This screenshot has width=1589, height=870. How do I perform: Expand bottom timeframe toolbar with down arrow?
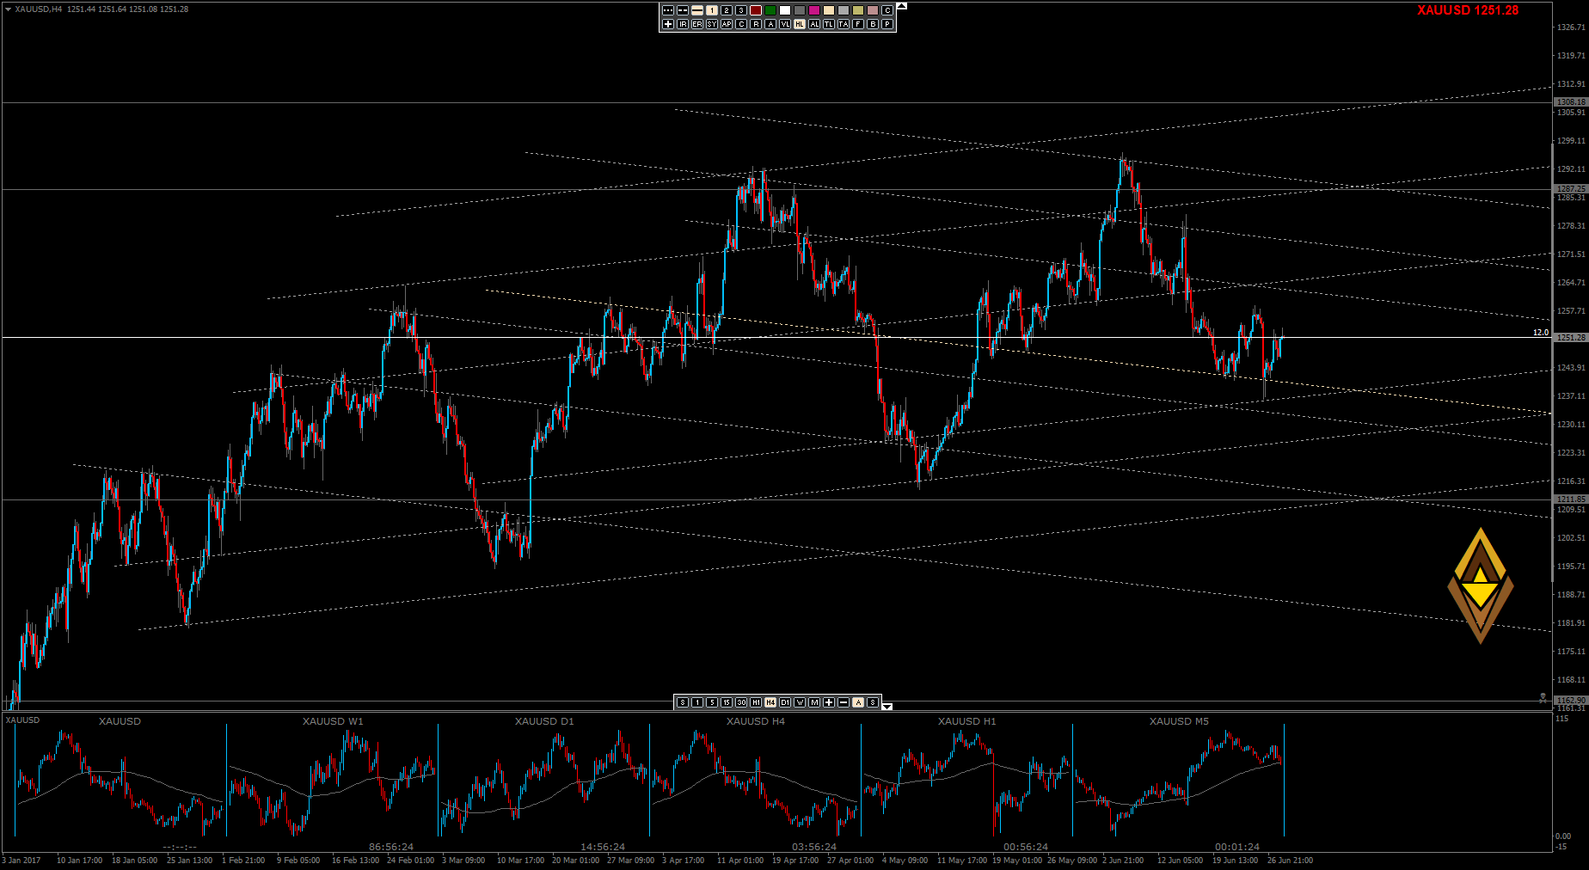click(x=887, y=706)
